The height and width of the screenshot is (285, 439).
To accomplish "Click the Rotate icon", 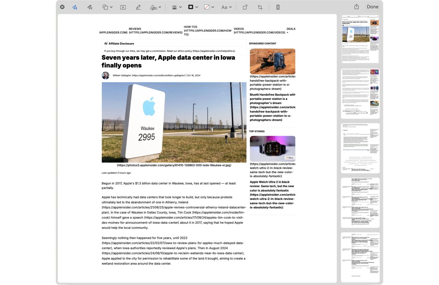I will (245, 7).
